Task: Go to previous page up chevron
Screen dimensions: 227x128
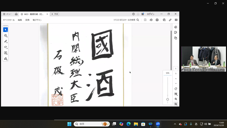Action: point(176,79)
